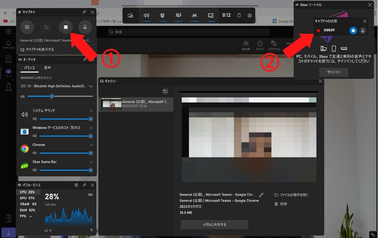
Task: Mute the master speaker output
Action: pos(23,96)
